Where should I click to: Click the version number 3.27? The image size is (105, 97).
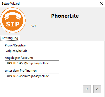pos(34,26)
